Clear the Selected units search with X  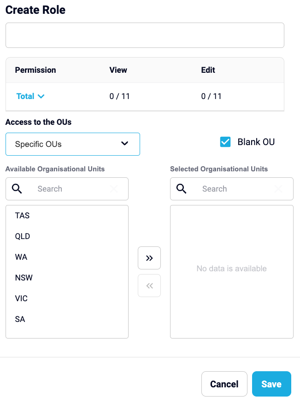278,189
